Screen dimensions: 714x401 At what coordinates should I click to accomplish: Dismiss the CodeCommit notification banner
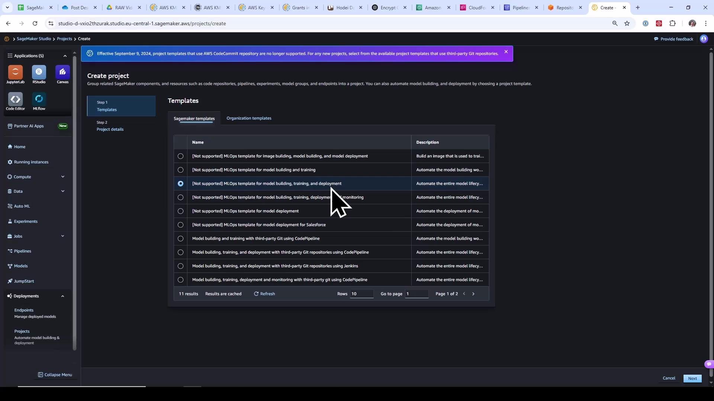pyautogui.click(x=506, y=52)
